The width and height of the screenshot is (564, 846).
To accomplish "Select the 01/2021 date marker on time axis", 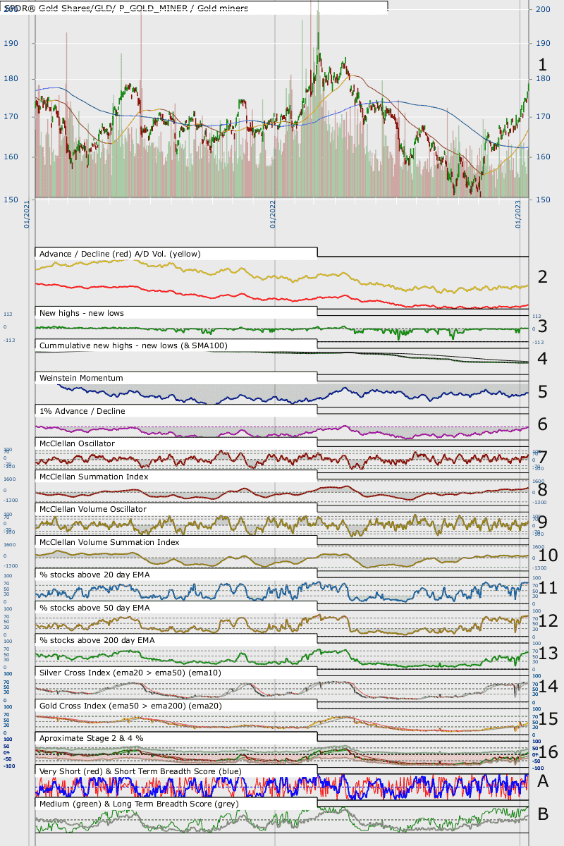I will pos(27,214).
